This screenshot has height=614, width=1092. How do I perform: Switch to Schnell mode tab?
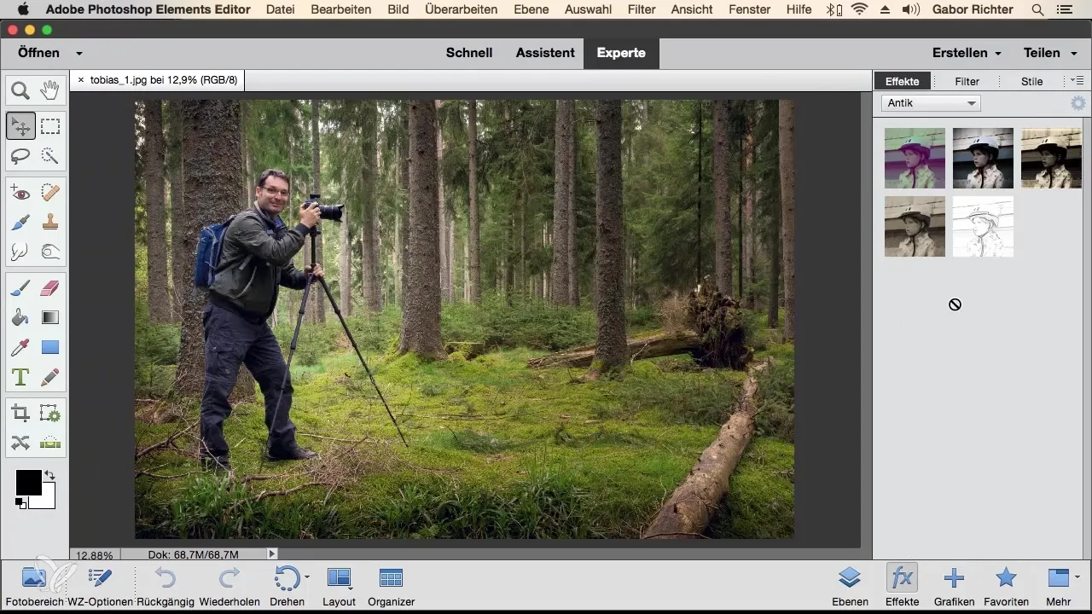tap(469, 53)
